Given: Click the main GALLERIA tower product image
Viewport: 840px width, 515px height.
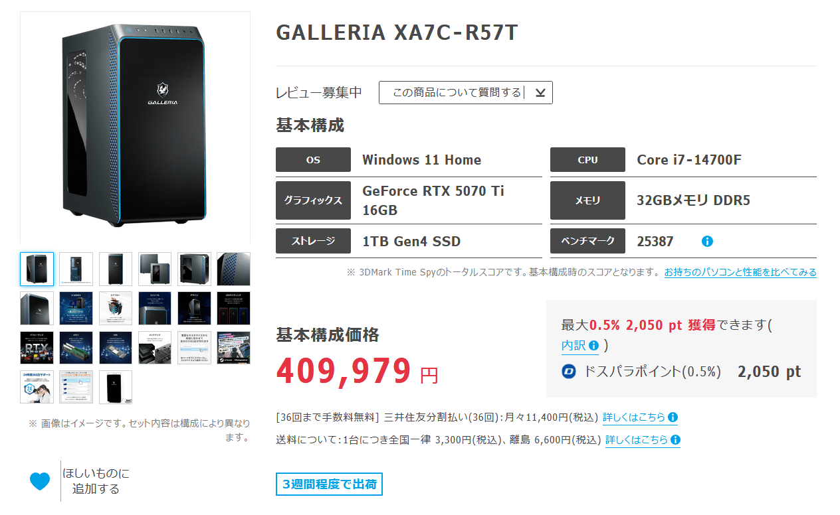Looking at the screenshot, I should tap(135, 127).
